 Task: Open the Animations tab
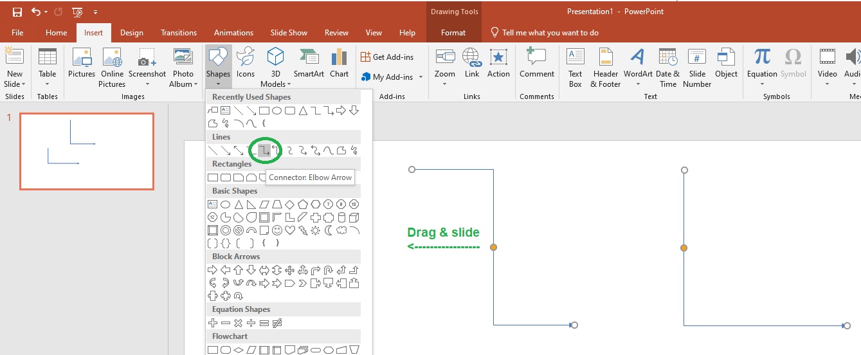click(x=233, y=33)
